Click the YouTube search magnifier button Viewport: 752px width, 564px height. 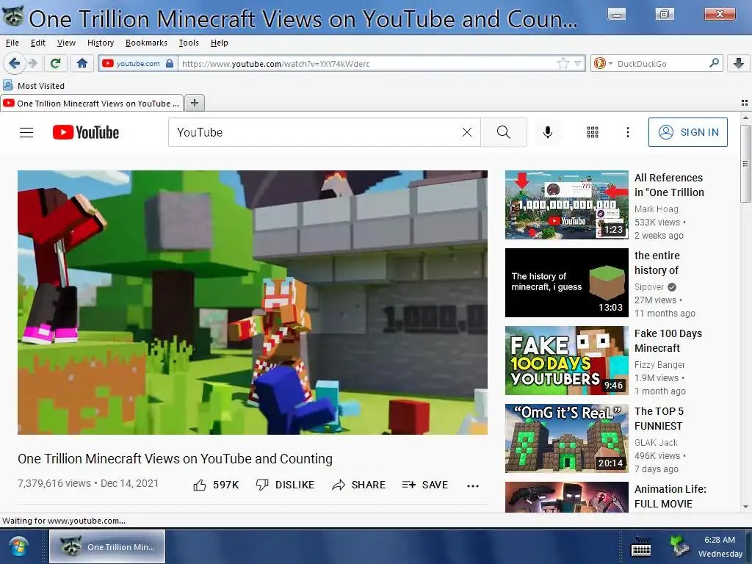(504, 132)
